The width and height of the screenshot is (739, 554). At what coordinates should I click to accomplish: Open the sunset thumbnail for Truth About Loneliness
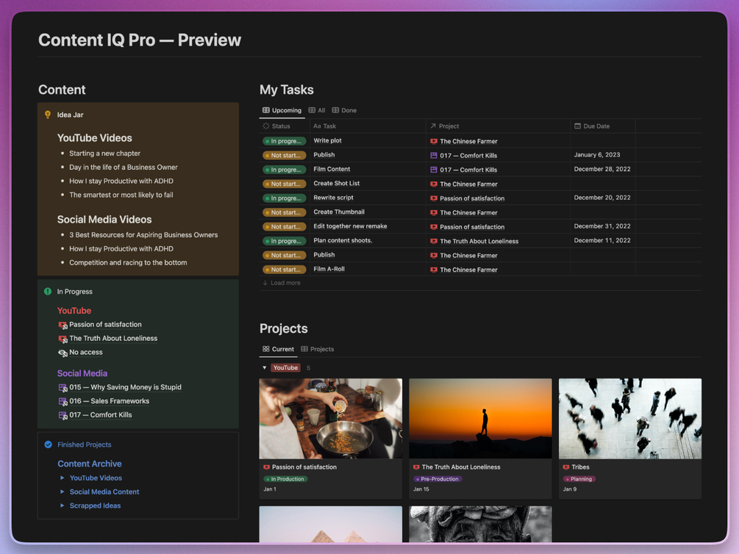click(480, 418)
